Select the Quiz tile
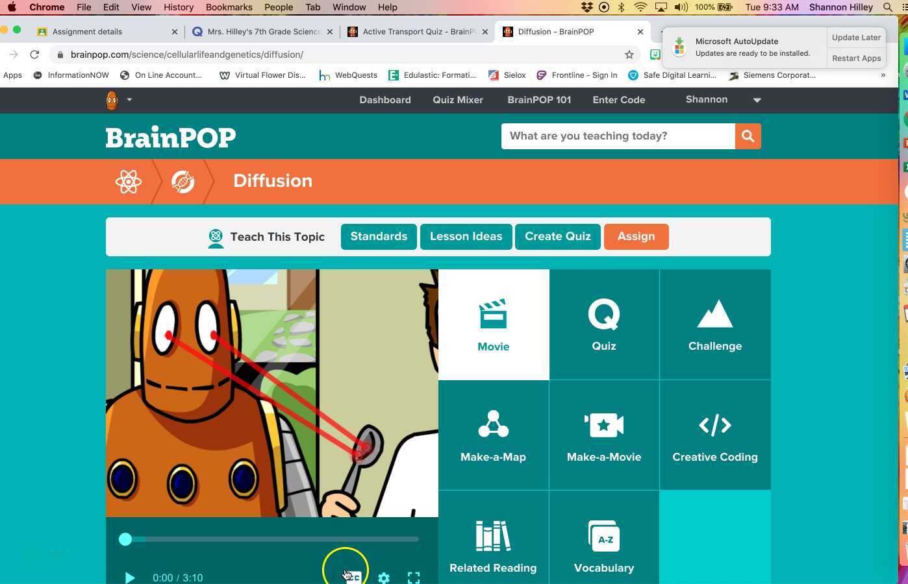 603,324
